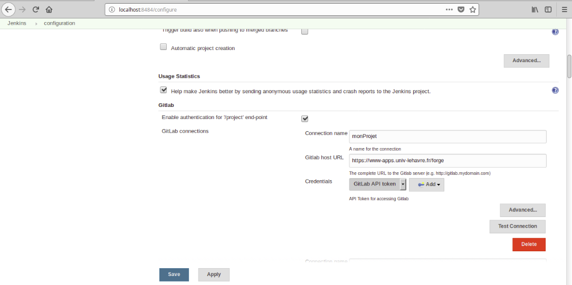Save the Jenkins configuration

tap(174, 274)
